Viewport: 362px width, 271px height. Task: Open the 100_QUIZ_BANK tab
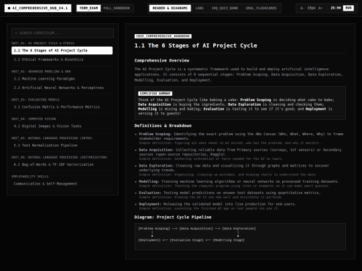225,8
